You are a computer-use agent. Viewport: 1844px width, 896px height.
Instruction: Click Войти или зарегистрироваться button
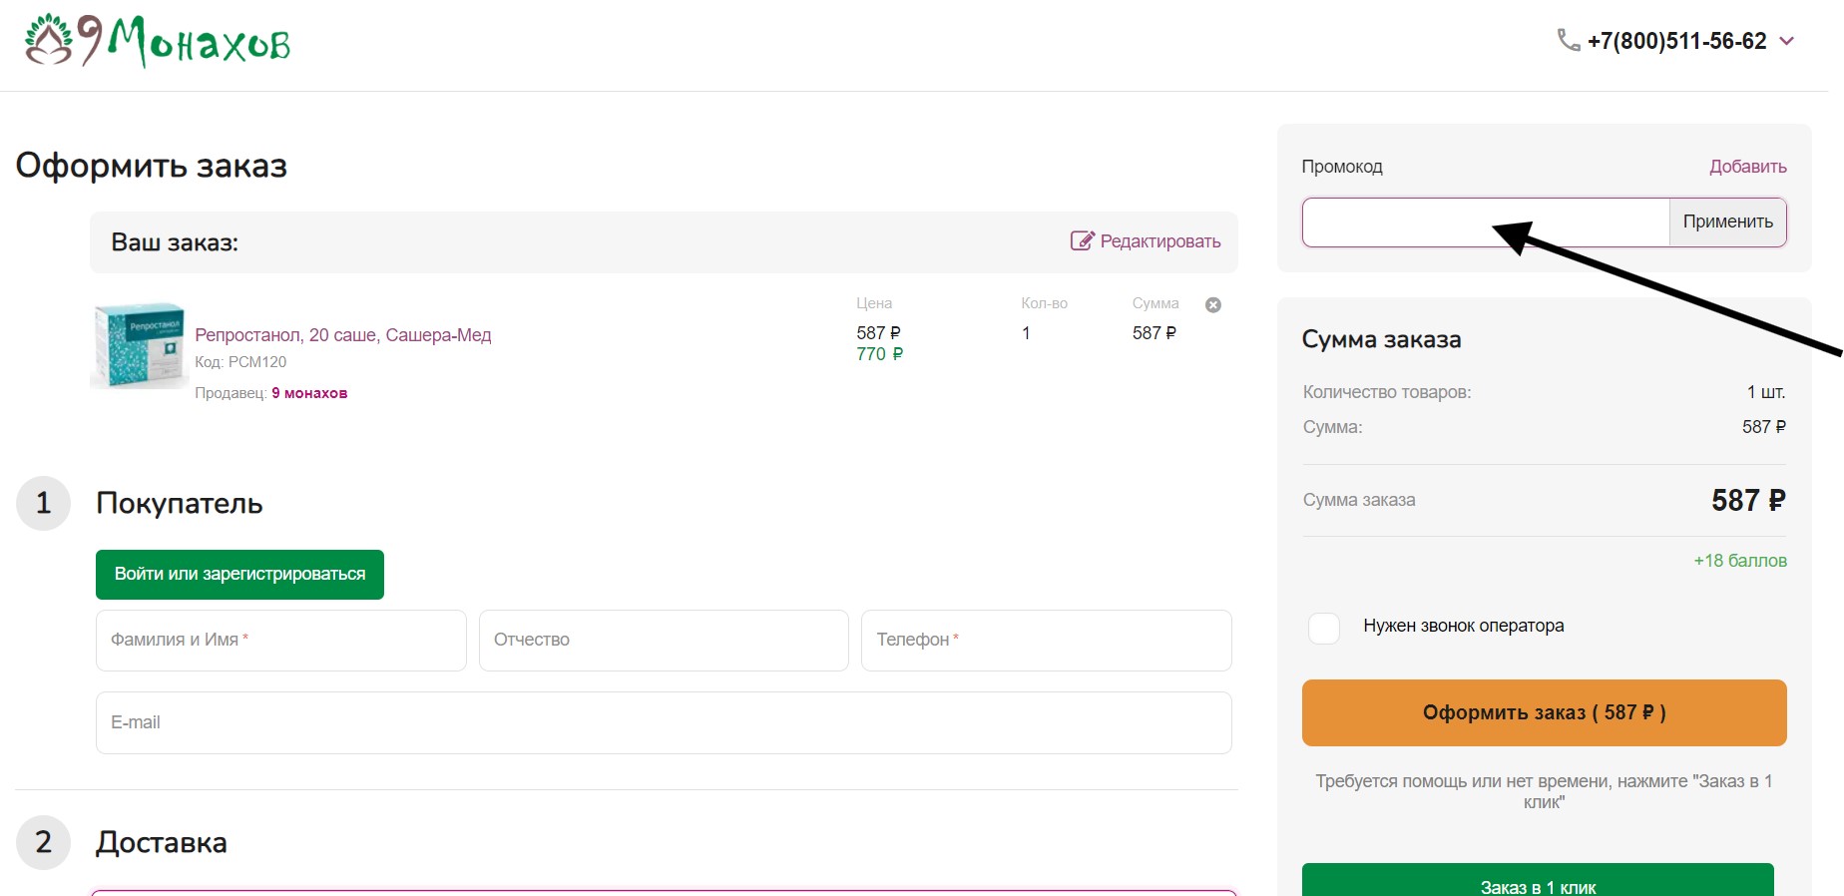(239, 575)
